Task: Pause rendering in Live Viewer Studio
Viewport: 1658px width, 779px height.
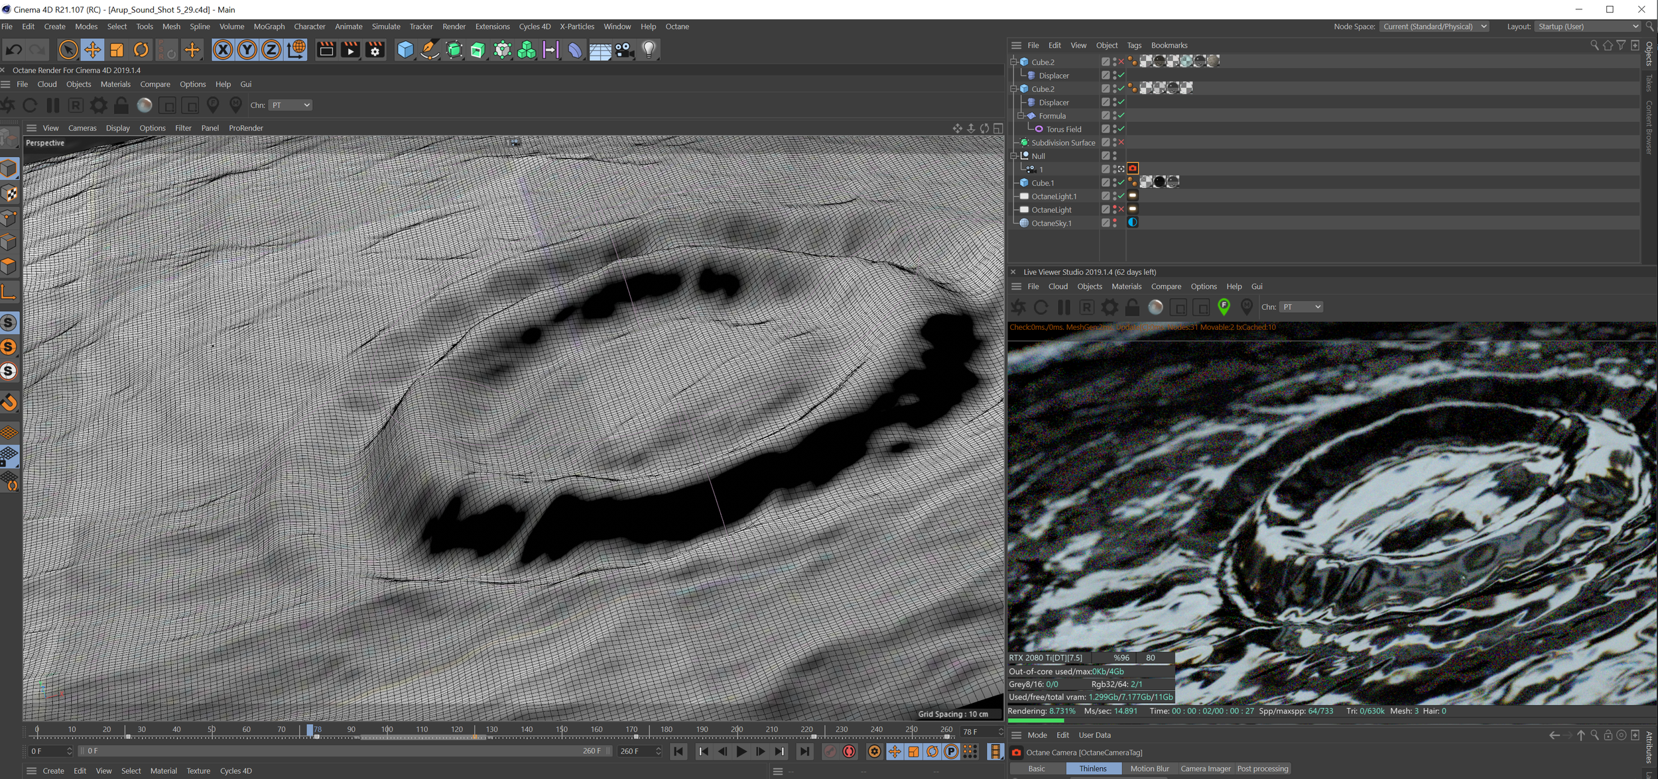Action: pos(1064,307)
